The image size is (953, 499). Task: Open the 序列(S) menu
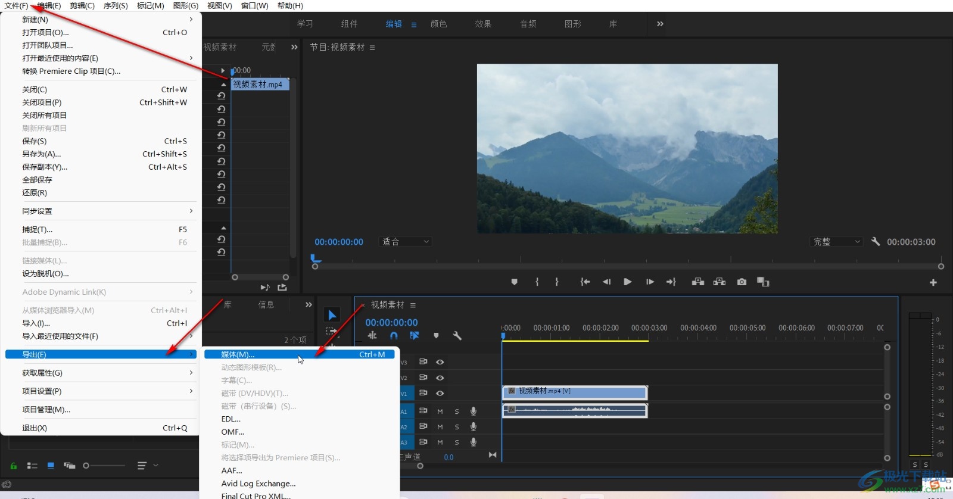click(x=116, y=5)
